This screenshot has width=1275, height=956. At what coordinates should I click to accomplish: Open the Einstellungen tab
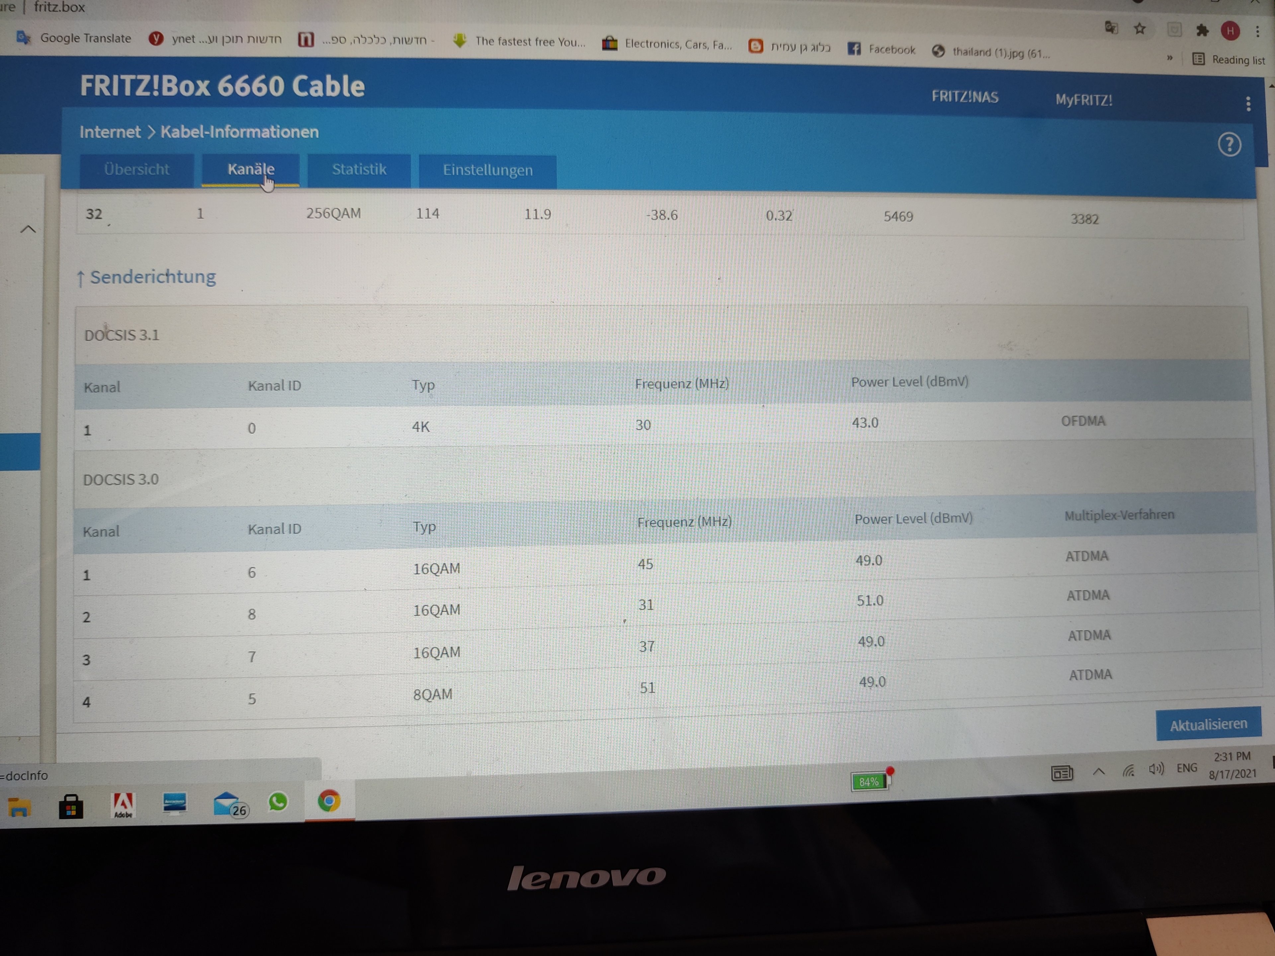point(488,171)
